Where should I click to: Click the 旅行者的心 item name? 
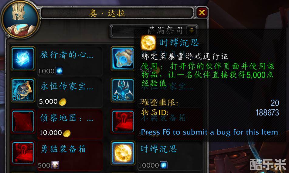click(67, 55)
